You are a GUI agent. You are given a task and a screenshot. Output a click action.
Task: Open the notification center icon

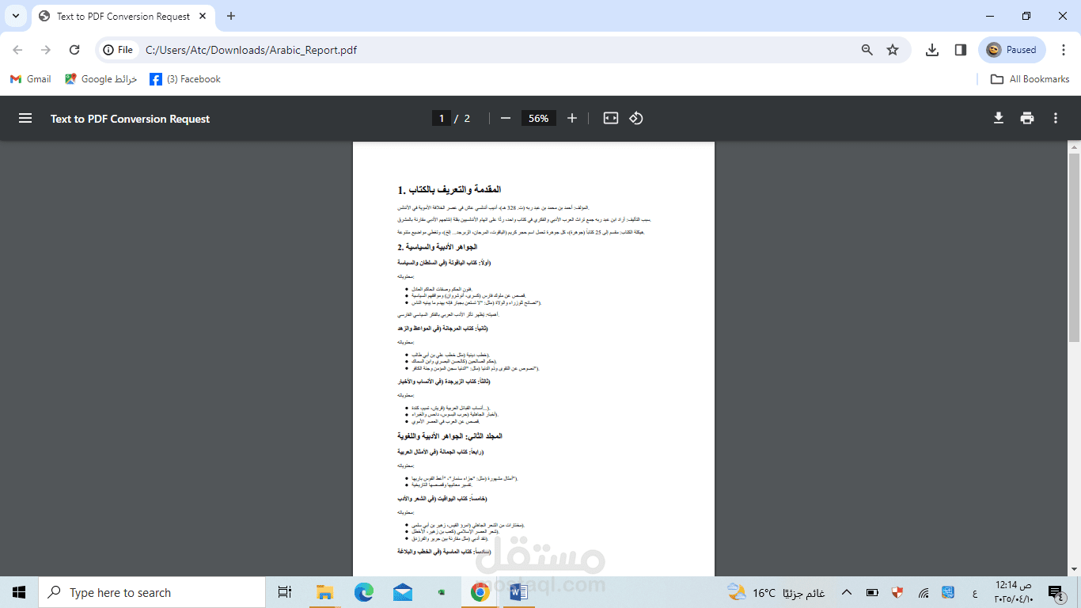[x=1055, y=592]
